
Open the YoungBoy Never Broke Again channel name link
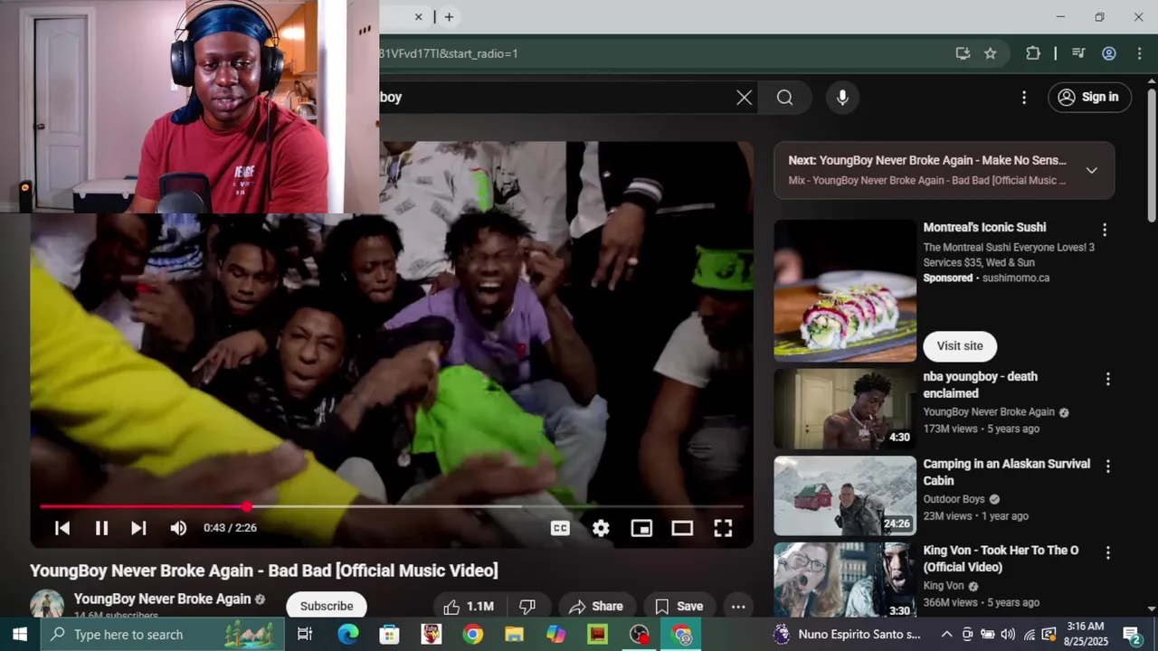pyautogui.click(x=162, y=599)
